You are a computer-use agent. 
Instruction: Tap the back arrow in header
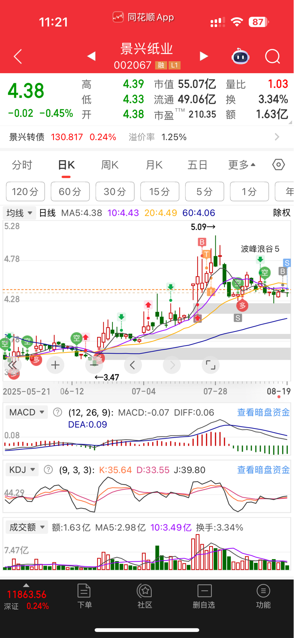[18, 57]
